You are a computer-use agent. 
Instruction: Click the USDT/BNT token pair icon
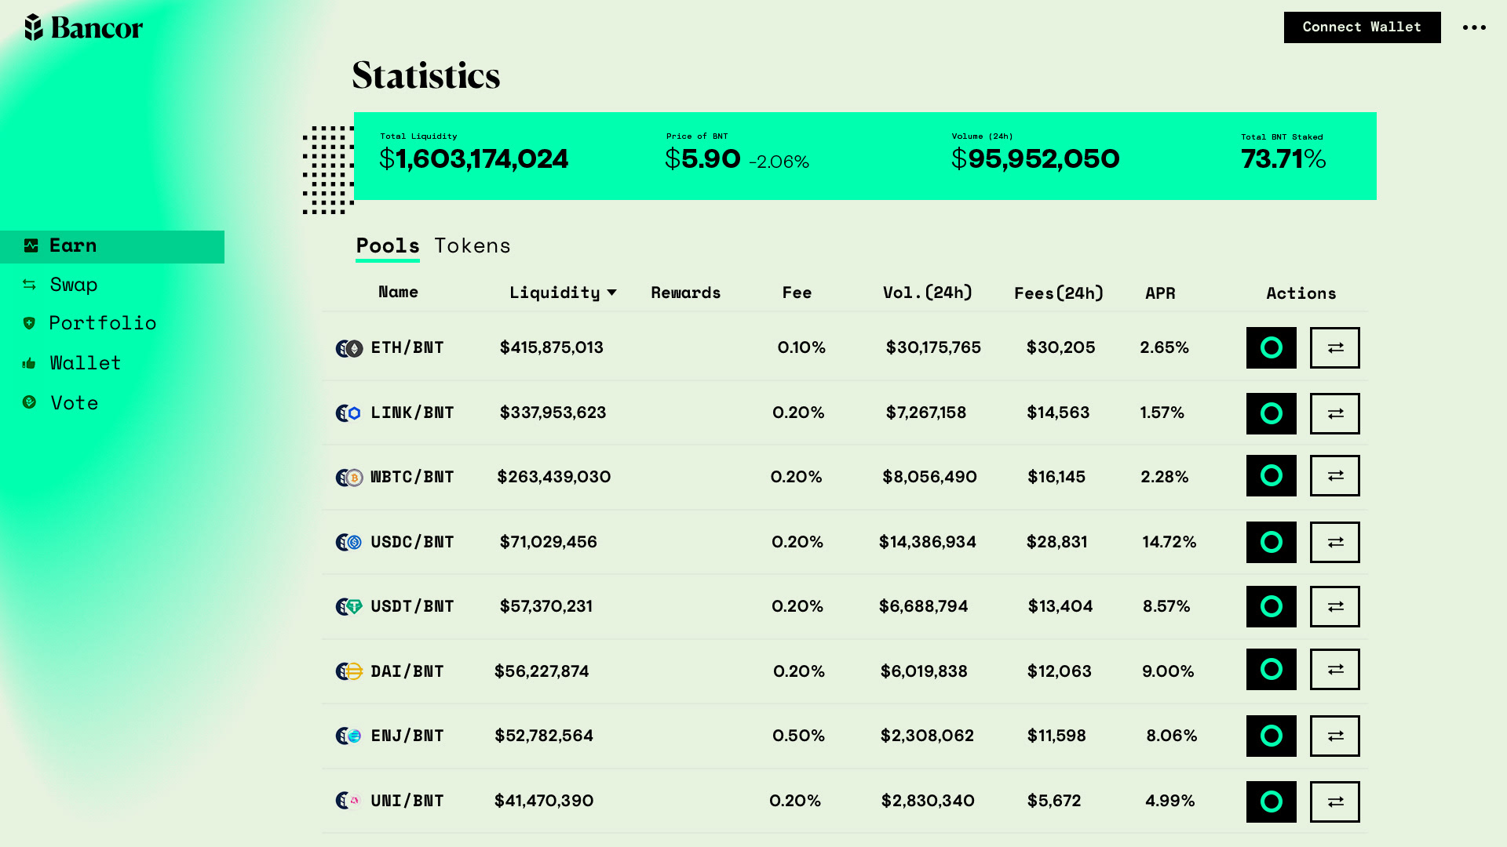coord(349,606)
